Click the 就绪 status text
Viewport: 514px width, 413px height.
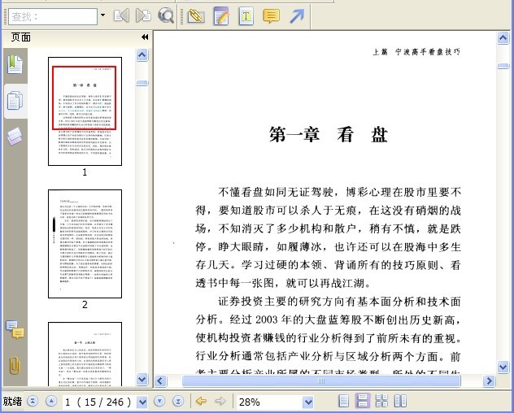pyautogui.click(x=12, y=401)
